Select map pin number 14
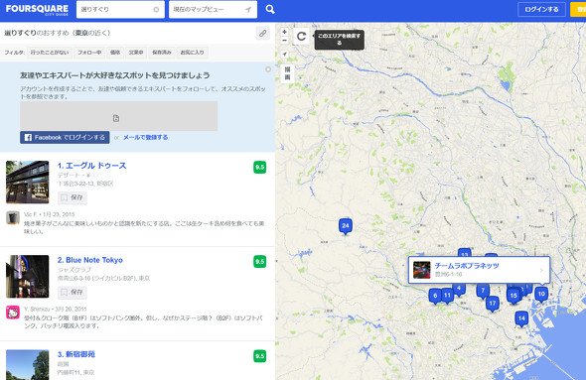 [x=521, y=319]
